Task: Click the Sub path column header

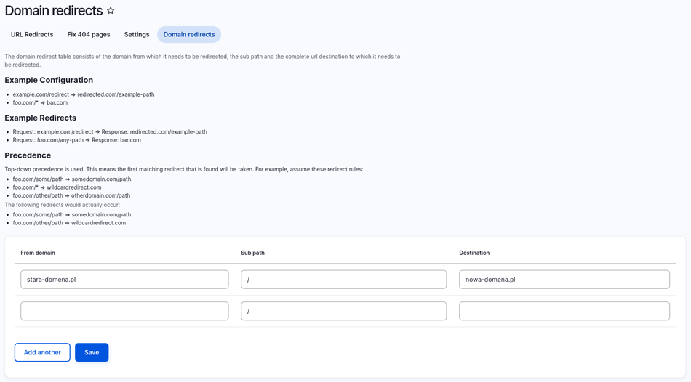Action: 252,253
